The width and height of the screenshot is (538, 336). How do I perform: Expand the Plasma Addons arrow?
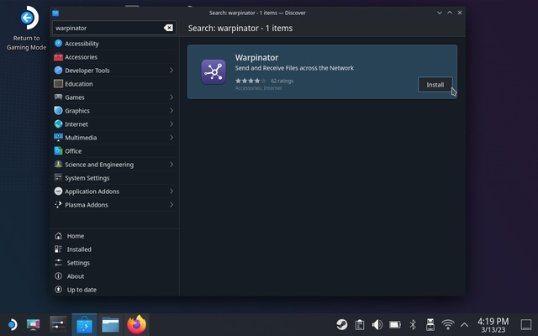click(x=171, y=205)
